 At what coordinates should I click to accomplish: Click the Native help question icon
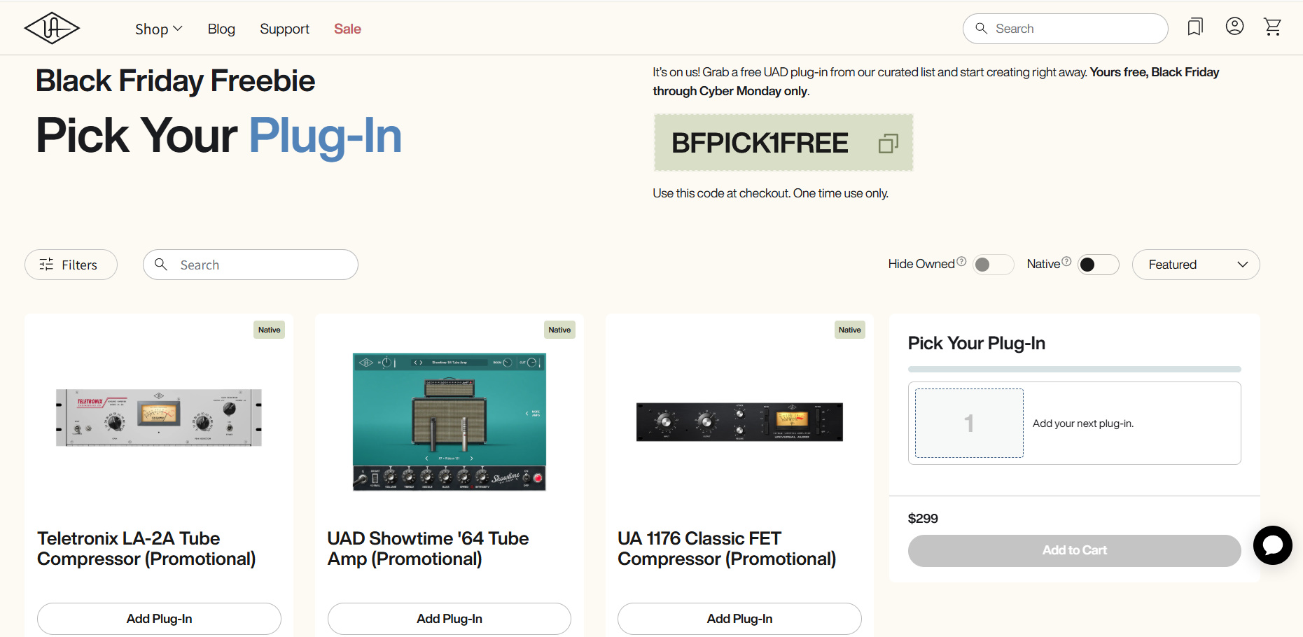point(1066,262)
